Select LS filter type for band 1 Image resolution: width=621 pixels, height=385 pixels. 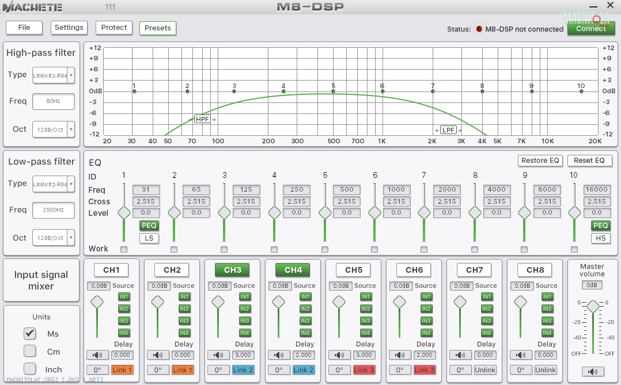point(149,238)
